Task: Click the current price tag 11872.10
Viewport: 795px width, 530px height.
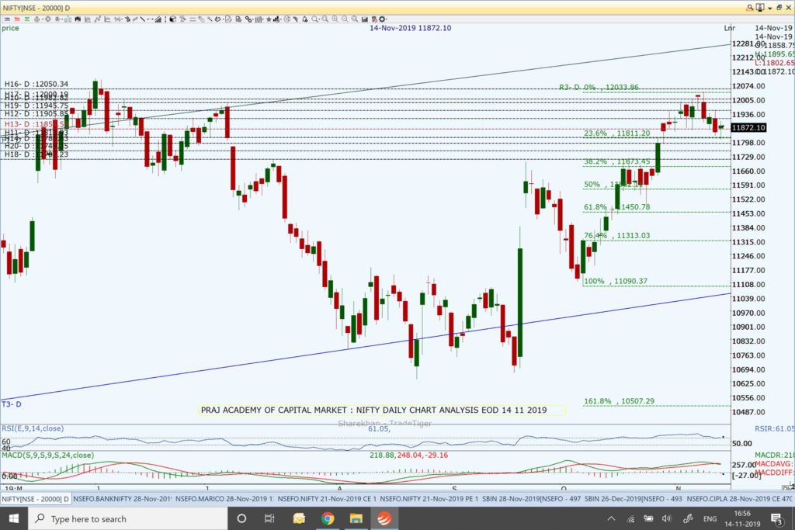Action: pos(748,128)
